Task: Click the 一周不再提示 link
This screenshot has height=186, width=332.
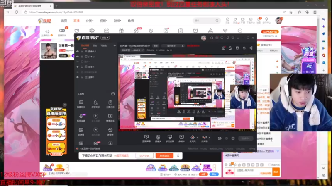Action: coord(121,156)
